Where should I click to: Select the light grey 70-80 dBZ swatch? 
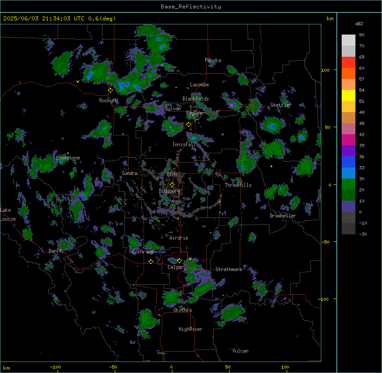pos(348,40)
